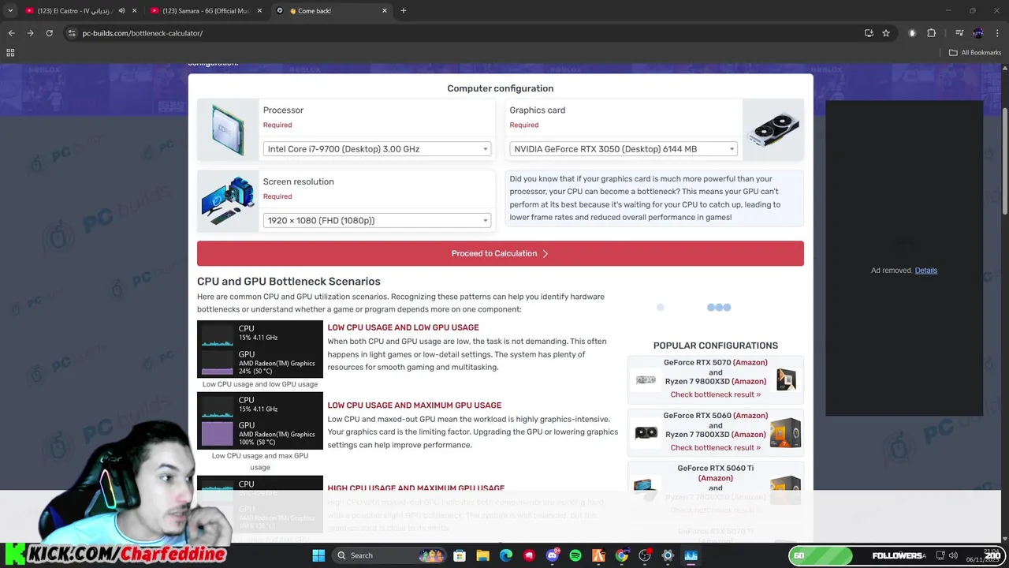
Task: Open the Graphics card dropdown showing RTX 3050
Action: tap(623, 149)
